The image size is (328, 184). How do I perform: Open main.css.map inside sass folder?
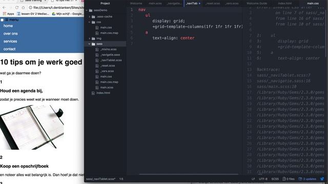[x=109, y=82]
